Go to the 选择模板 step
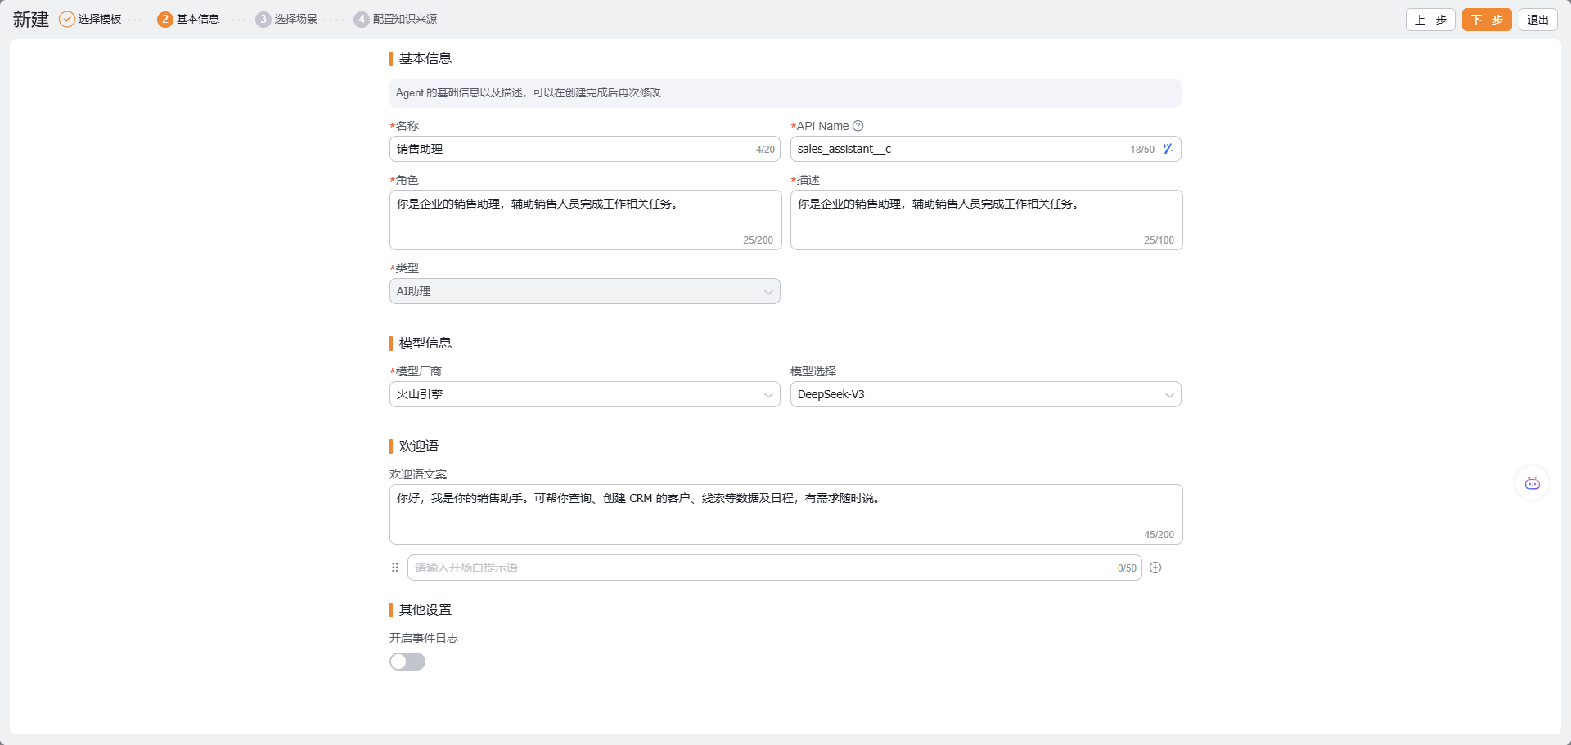Viewport: 1571px width, 745px height. pos(100,20)
